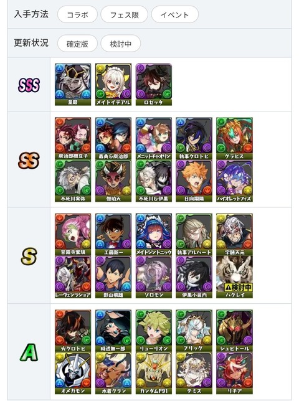Image resolution: width=299 pixels, height=401 pixels.
Task: Select the 検討中 update status filter
Action: coord(120,44)
